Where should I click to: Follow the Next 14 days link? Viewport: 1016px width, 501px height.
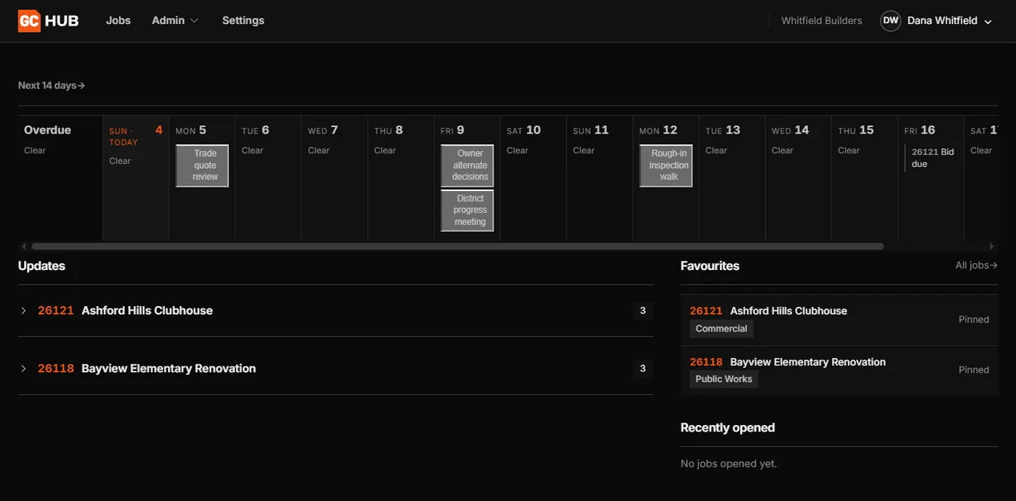click(51, 85)
